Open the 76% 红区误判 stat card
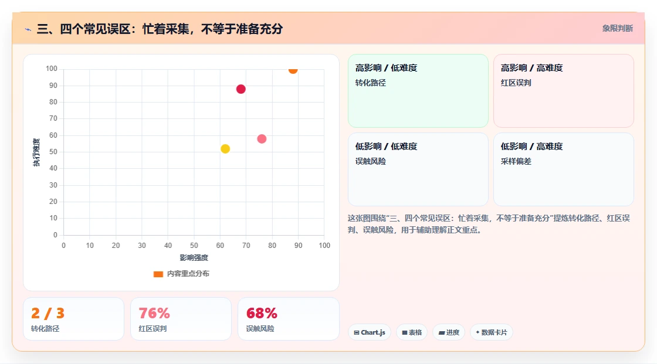 pos(181,319)
